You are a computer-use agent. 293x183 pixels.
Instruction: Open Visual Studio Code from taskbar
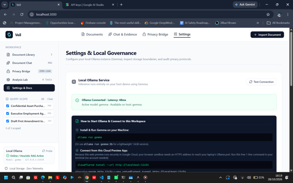tap(101, 178)
